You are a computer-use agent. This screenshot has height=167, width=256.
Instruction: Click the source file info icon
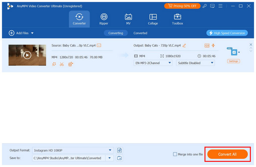(99, 45)
